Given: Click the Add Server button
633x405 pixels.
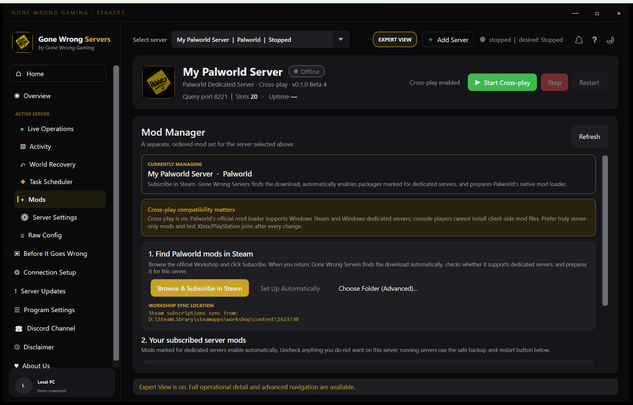Looking at the screenshot, I should (448, 40).
